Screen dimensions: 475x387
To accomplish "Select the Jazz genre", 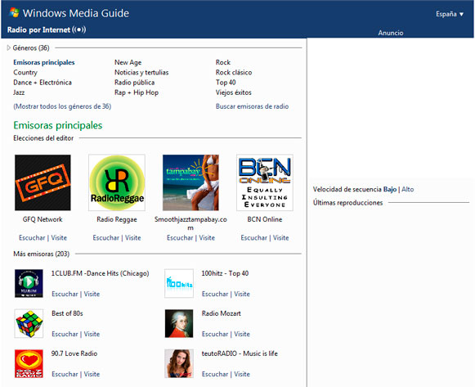I will click(19, 92).
